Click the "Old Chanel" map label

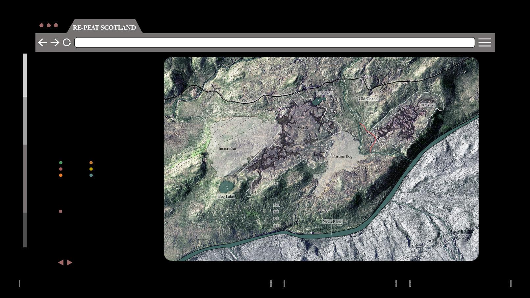click(368, 99)
